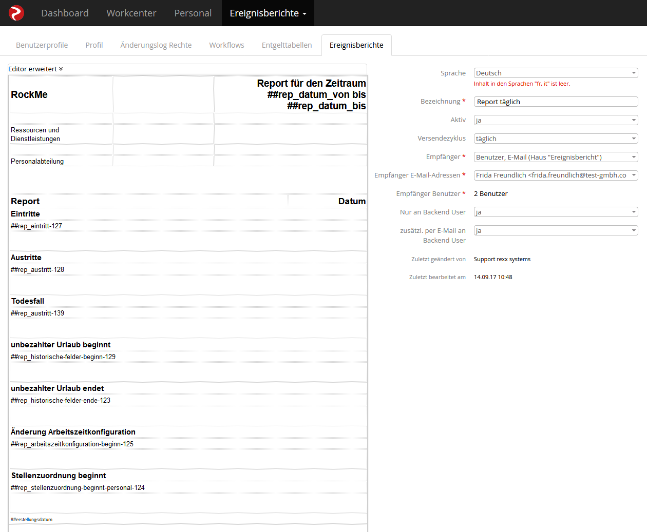Open the Dashboard menu item
This screenshot has width=647, height=532.
tap(65, 13)
